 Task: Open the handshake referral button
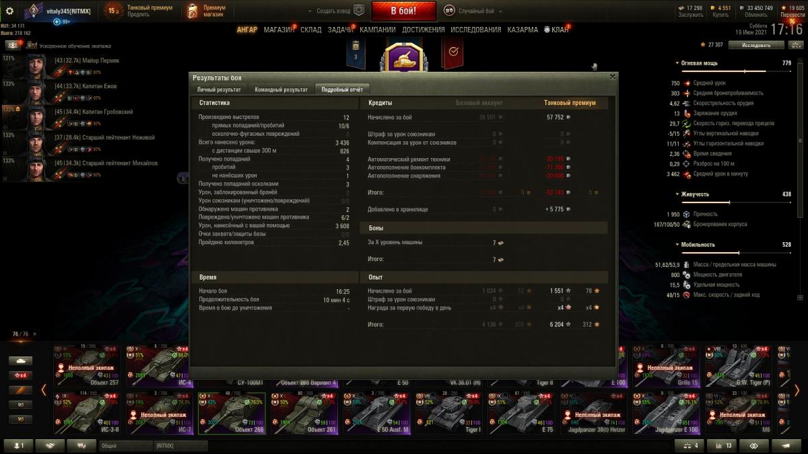coord(50,445)
